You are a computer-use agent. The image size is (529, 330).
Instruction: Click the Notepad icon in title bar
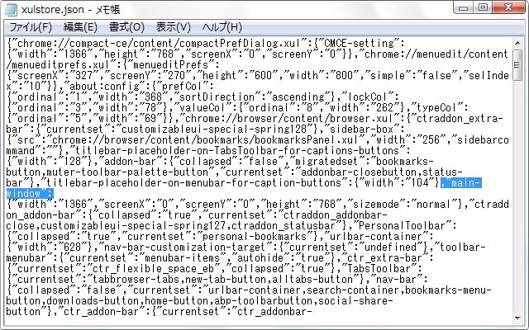[11, 9]
